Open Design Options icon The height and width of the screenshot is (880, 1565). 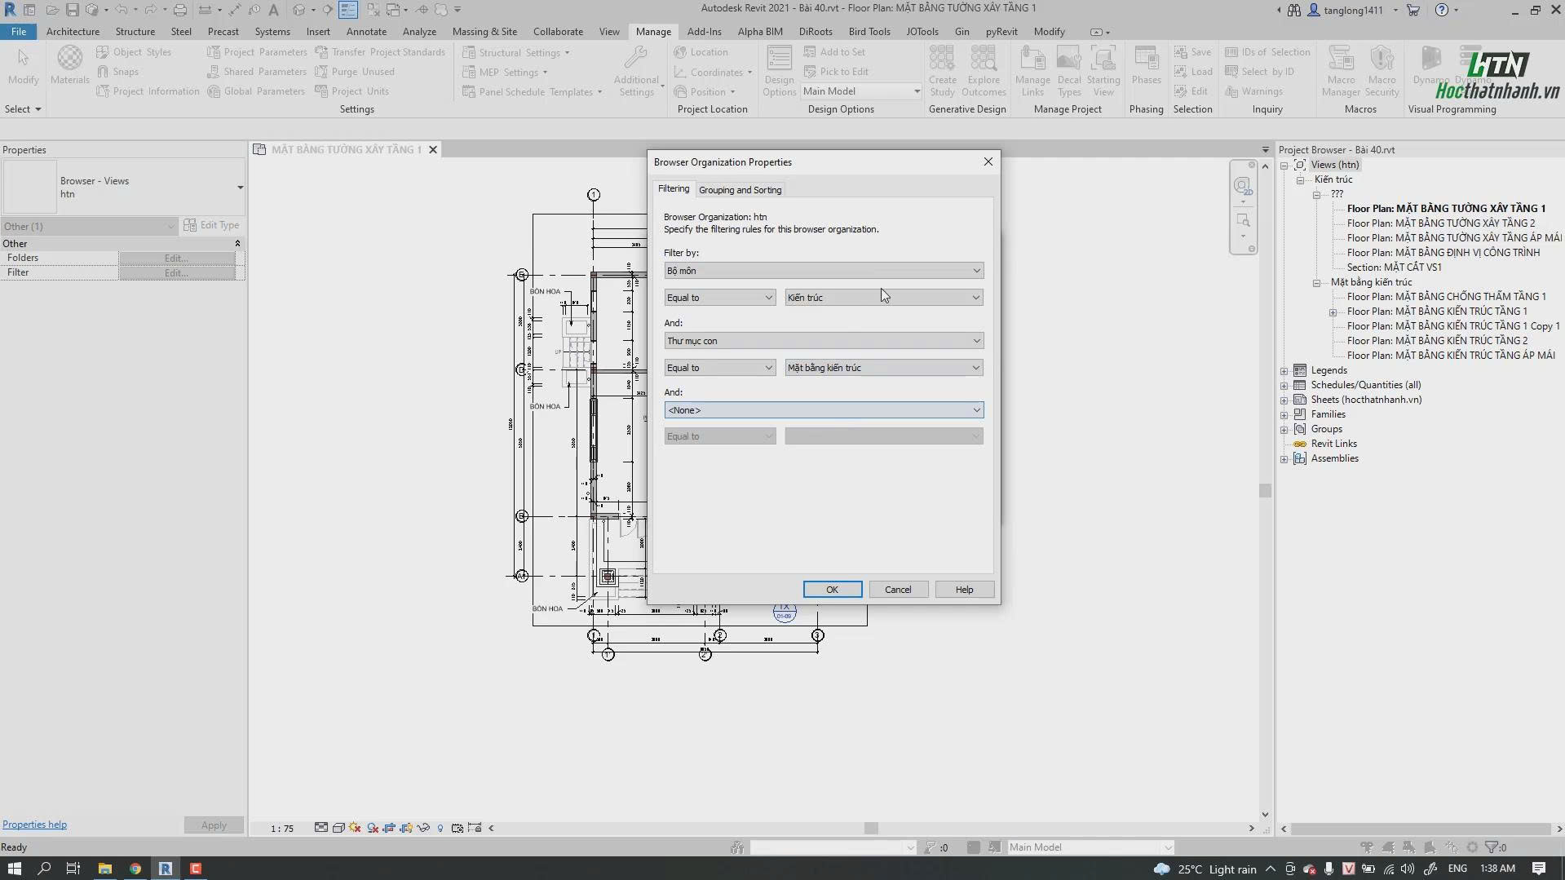[779, 71]
